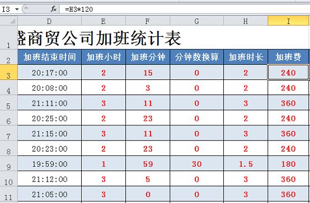Viewport: 310px width, 203px height.
Task: Select 加班时长 cell showing 1.5
Action: click(x=246, y=164)
